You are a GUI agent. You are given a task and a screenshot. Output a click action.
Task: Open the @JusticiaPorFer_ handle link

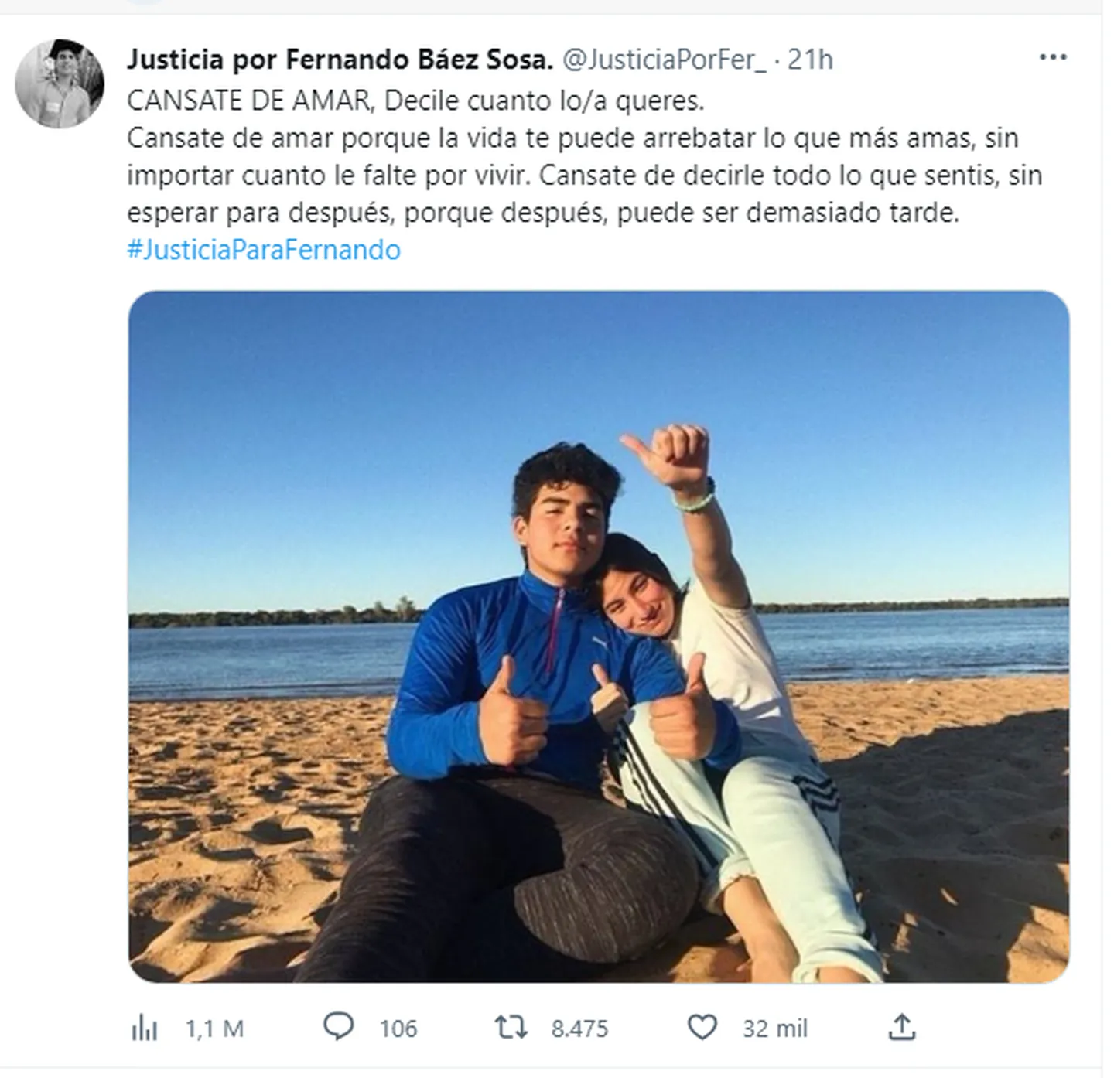click(x=664, y=60)
